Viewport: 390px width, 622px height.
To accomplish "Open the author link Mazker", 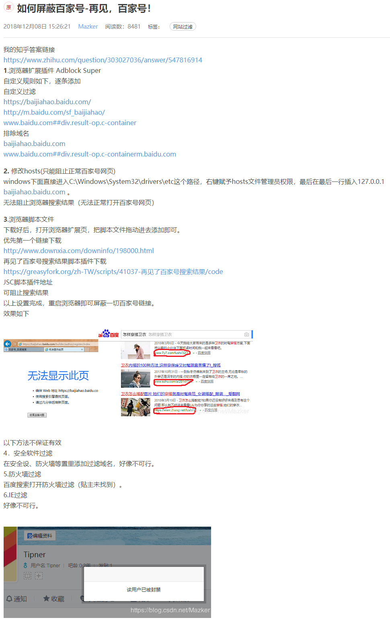I will click(88, 27).
